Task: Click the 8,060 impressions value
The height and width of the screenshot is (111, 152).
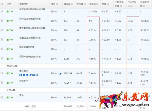Action: pyautogui.click(x=67, y=59)
